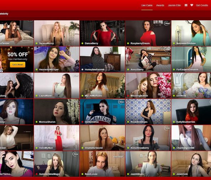Open the MyLifeMyRules thumbnail
211x180 pixels.
[x=102, y=86]
